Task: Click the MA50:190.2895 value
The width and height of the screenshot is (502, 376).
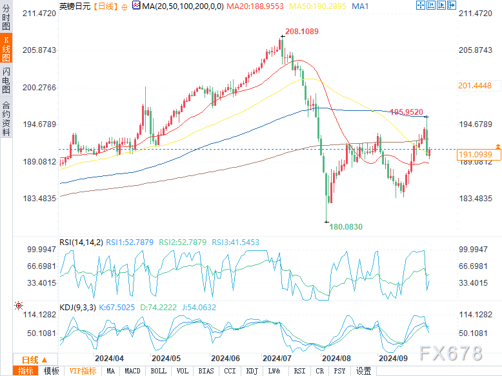Action: click(317, 6)
